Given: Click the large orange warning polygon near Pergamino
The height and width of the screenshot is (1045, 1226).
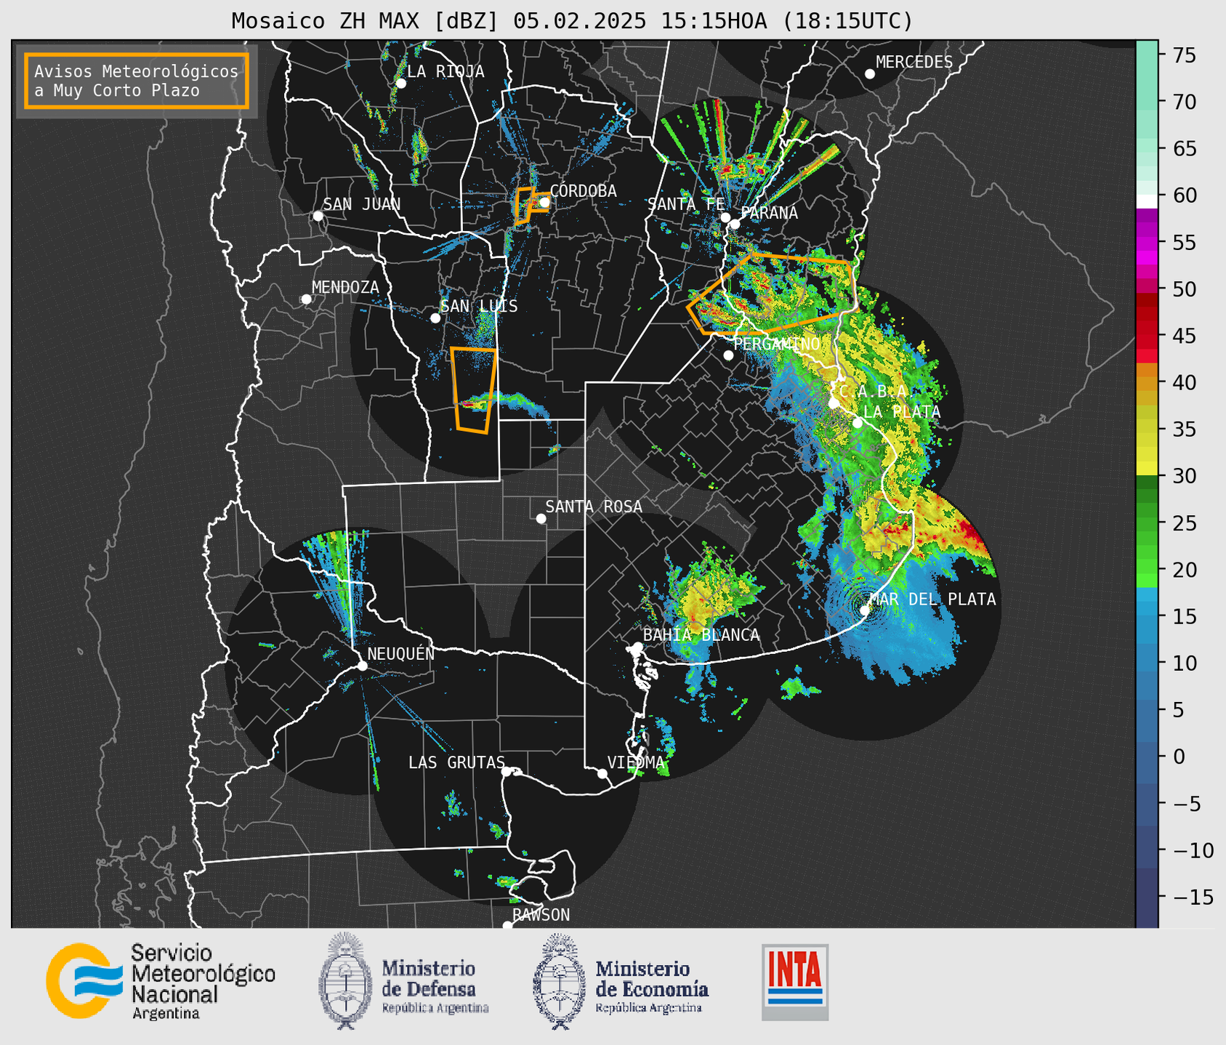Looking at the screenshot, I should tap(773, 294).
